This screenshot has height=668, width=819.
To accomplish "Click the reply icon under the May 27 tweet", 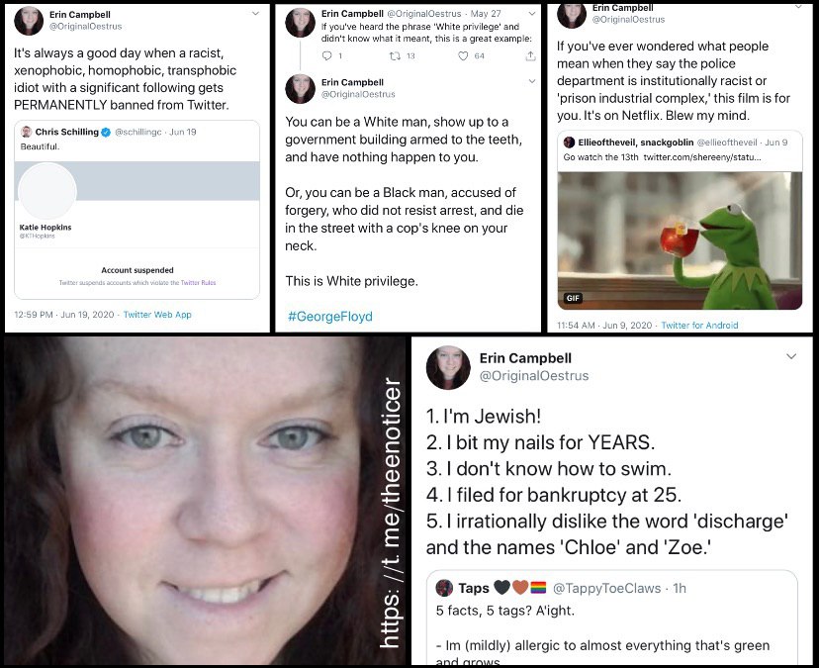I will (x=327, y=55).
